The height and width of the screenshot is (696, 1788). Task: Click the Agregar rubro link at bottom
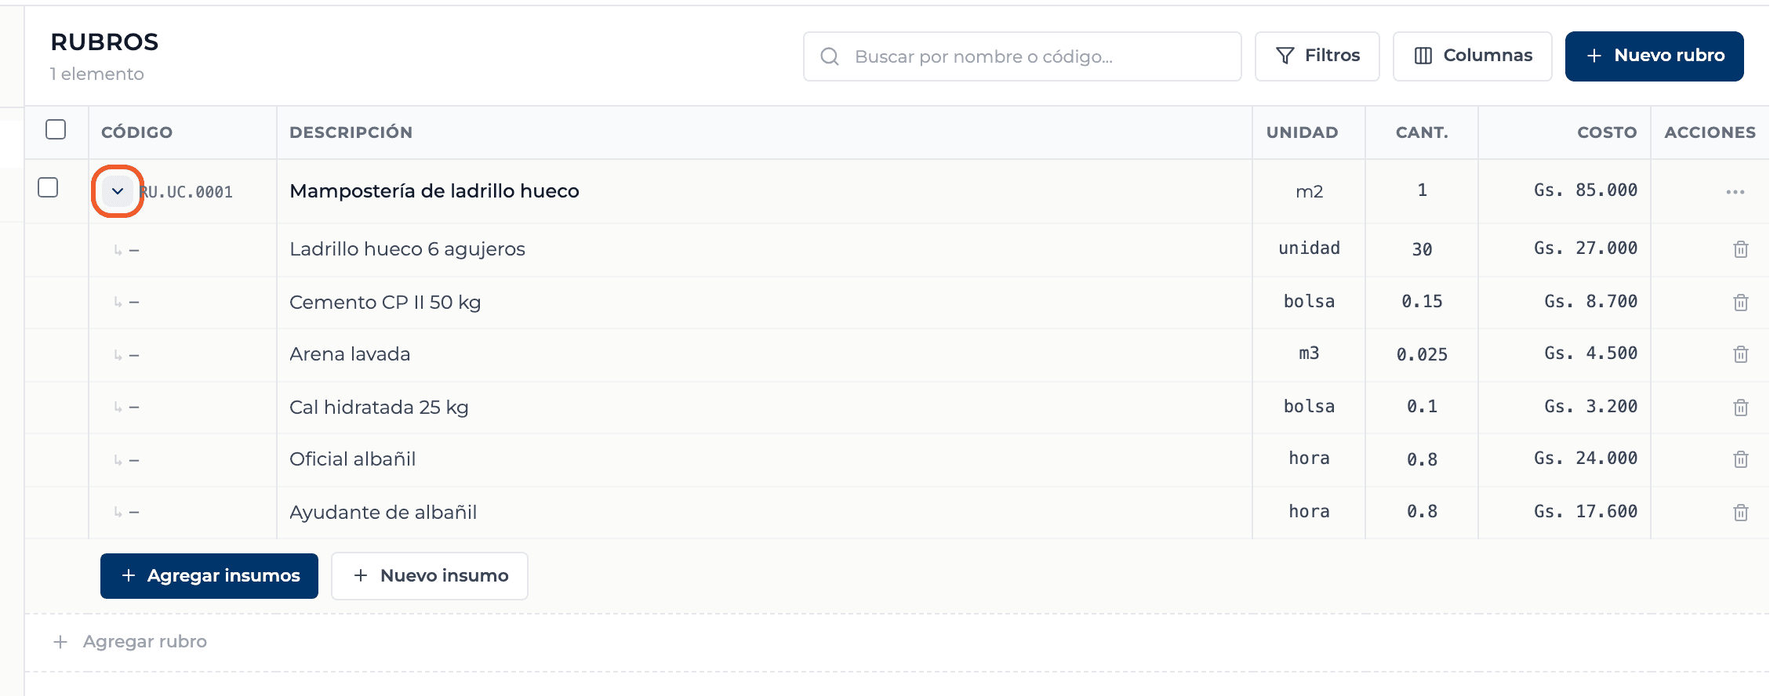(130, 642)
